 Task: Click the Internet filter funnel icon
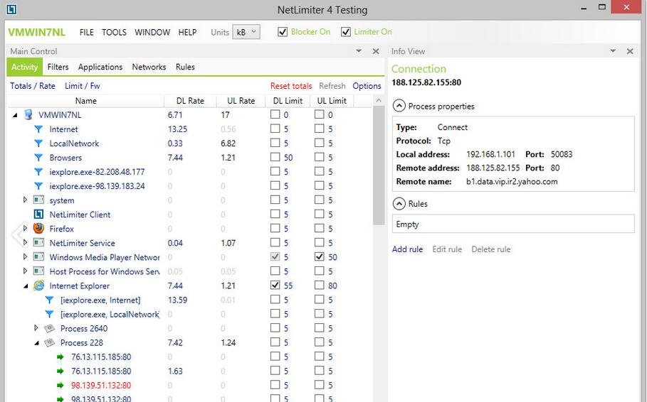pyautogui.click(x=38, y=129)
